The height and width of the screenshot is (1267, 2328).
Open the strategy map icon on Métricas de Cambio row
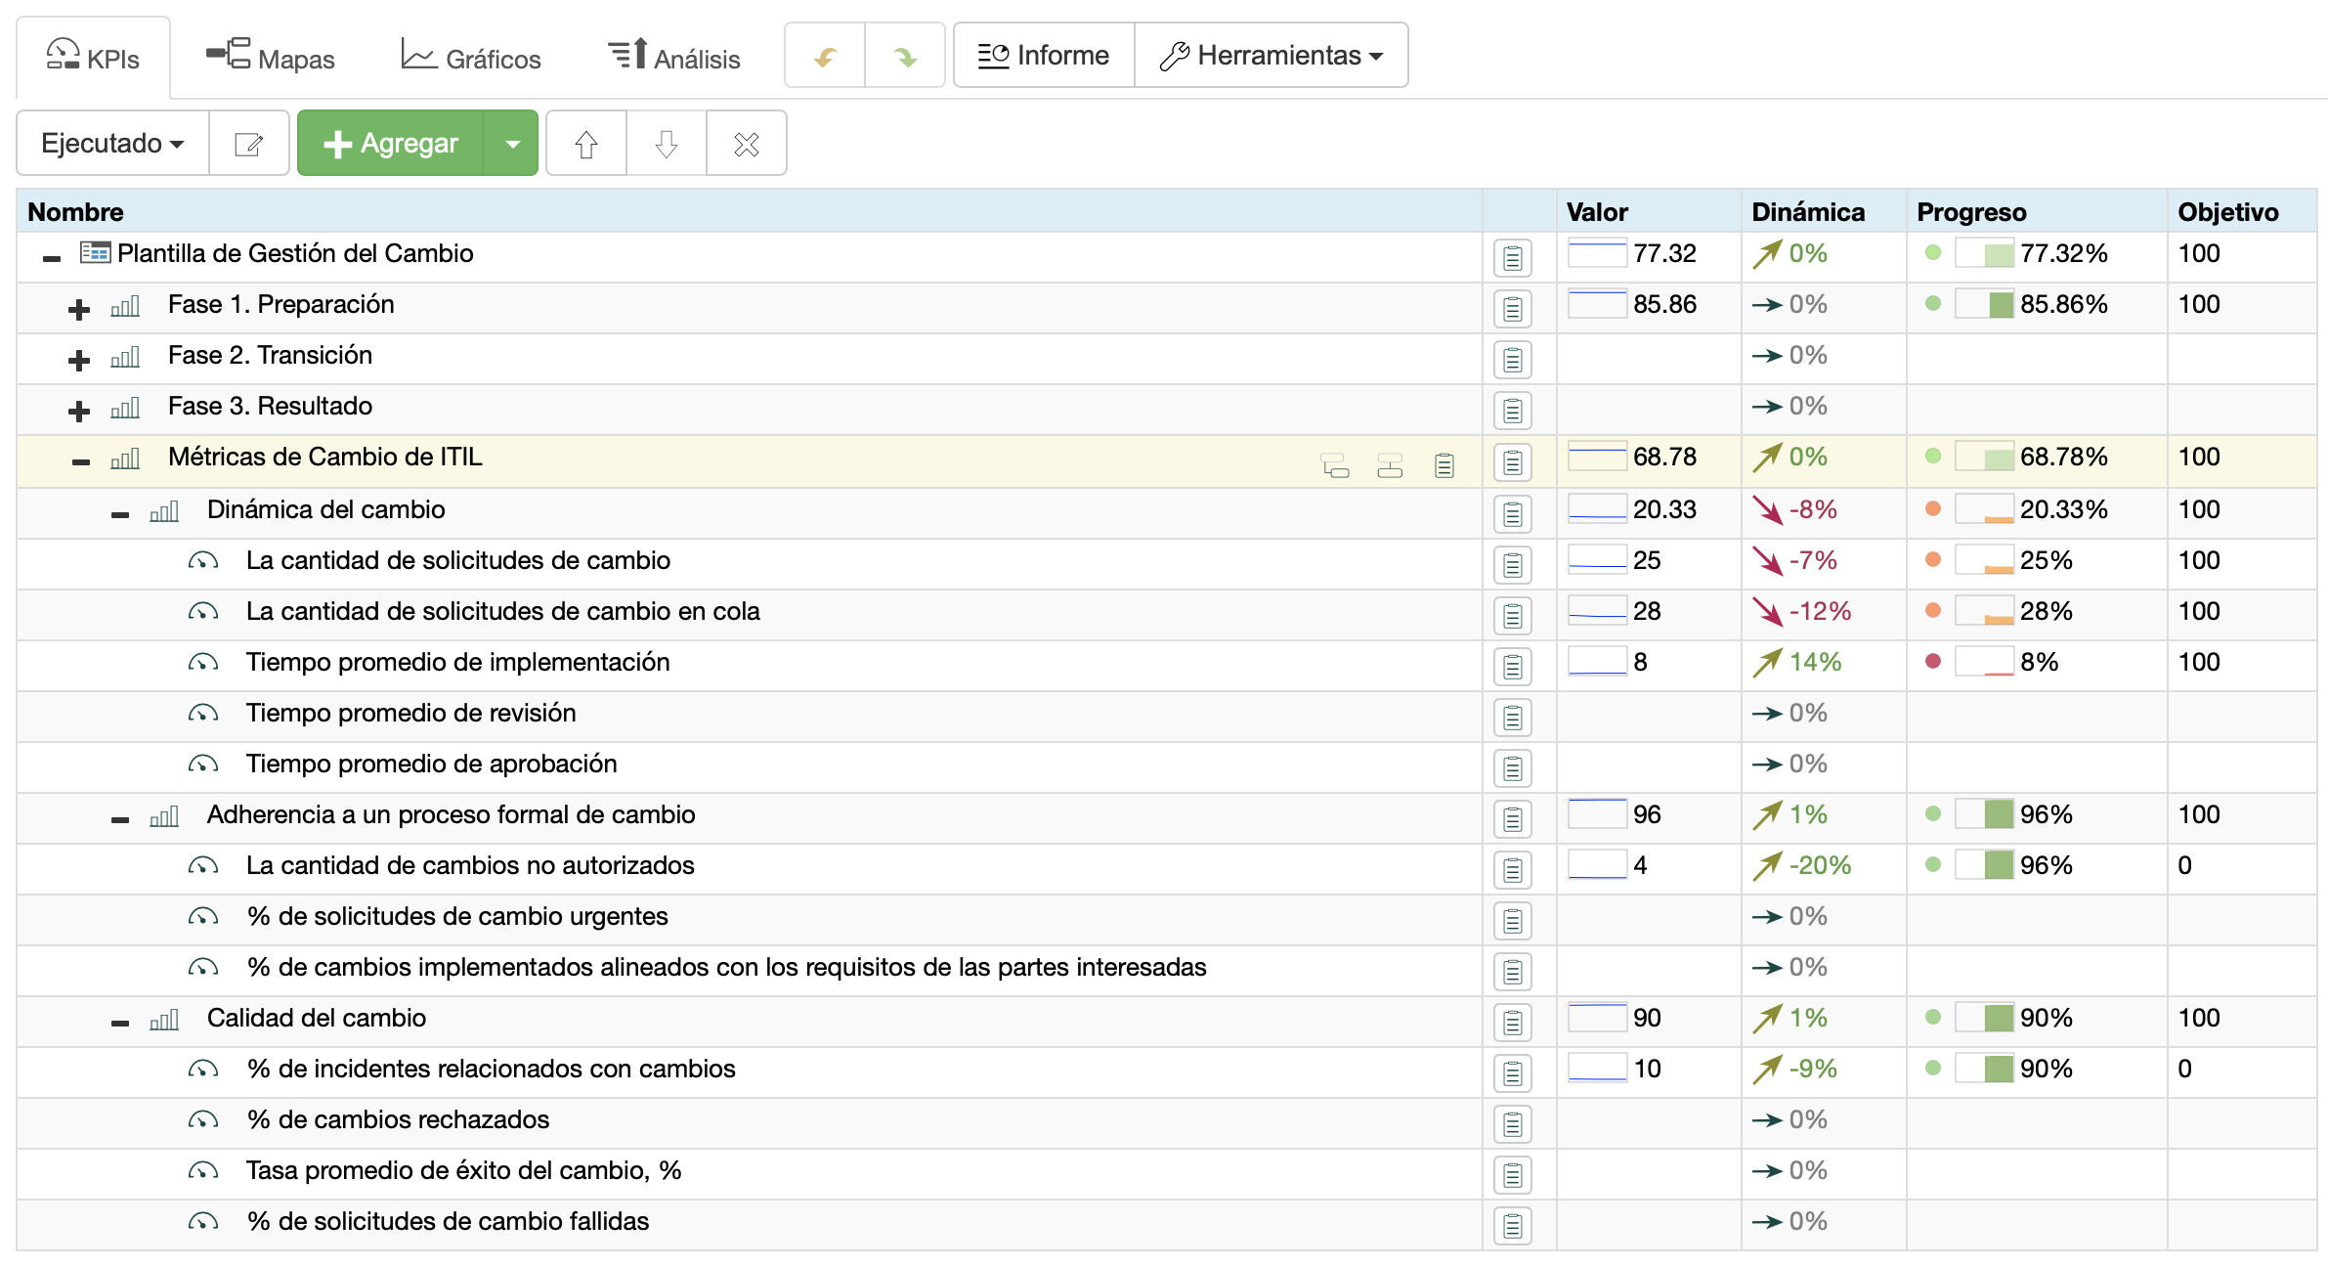point(1335,464)
